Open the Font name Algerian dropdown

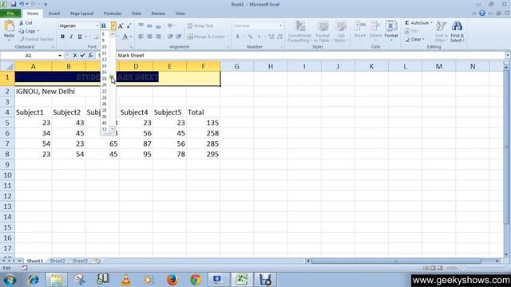pyautogui.click(x=97, y=26)
